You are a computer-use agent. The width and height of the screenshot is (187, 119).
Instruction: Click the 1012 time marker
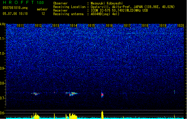coord(38,26)
